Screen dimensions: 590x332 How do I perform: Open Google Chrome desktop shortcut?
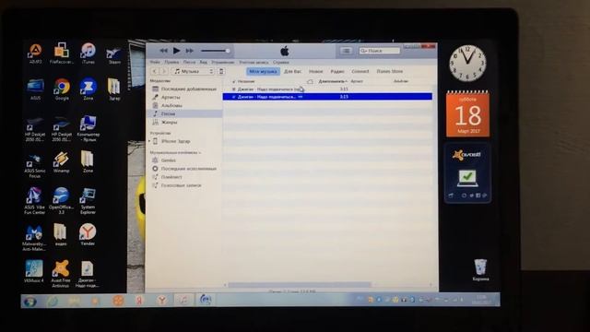62,89
